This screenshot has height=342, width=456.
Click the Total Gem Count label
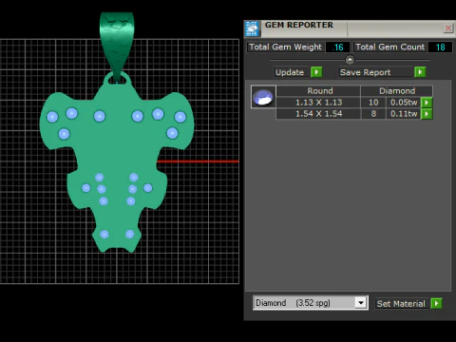pos(390,47)
